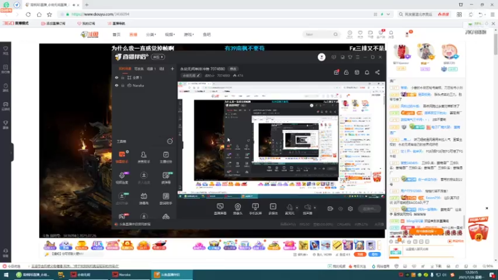
Task: Toggle lock for 全屏 1 source
Action: tap(123, 77)
